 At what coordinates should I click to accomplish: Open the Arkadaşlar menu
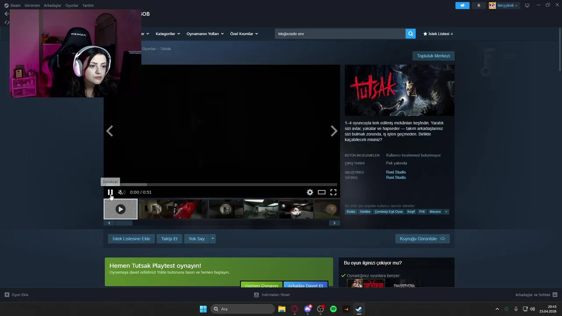53,5
